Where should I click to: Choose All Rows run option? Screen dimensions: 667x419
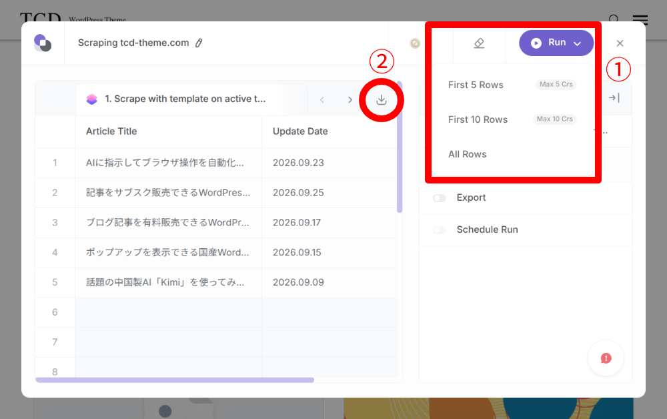point(512,154)
